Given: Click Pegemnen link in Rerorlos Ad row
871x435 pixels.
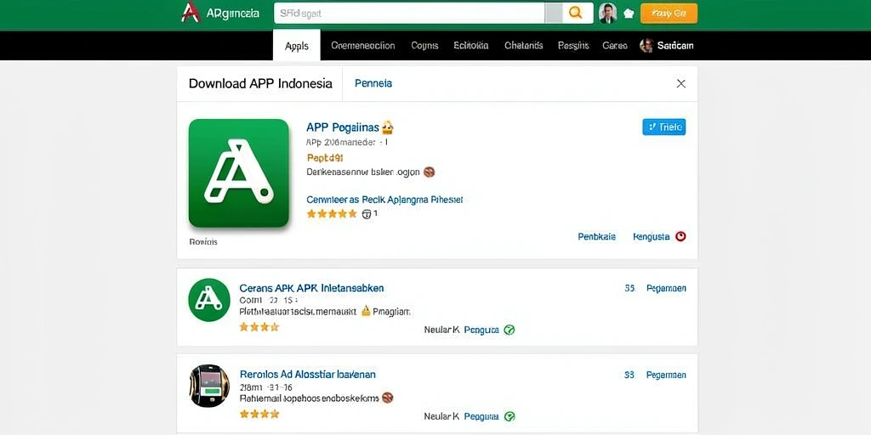Looking at the screenshot, I should coord(666,375).
